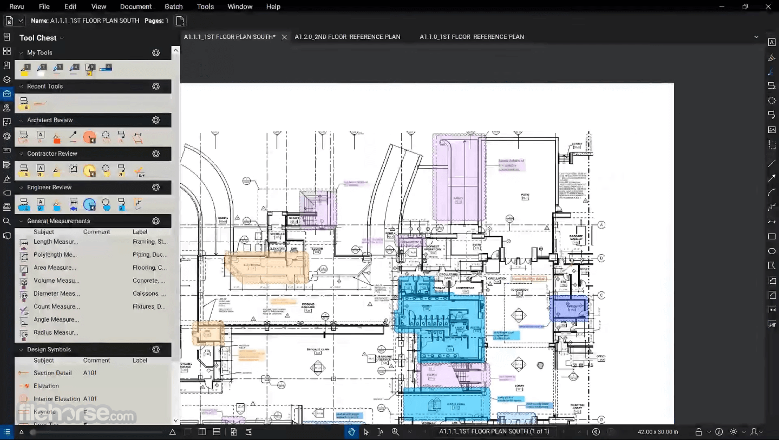Open the Thumbnails panel in left sidebar
Viewport: 779px width, 440px height.
[7, 51]
